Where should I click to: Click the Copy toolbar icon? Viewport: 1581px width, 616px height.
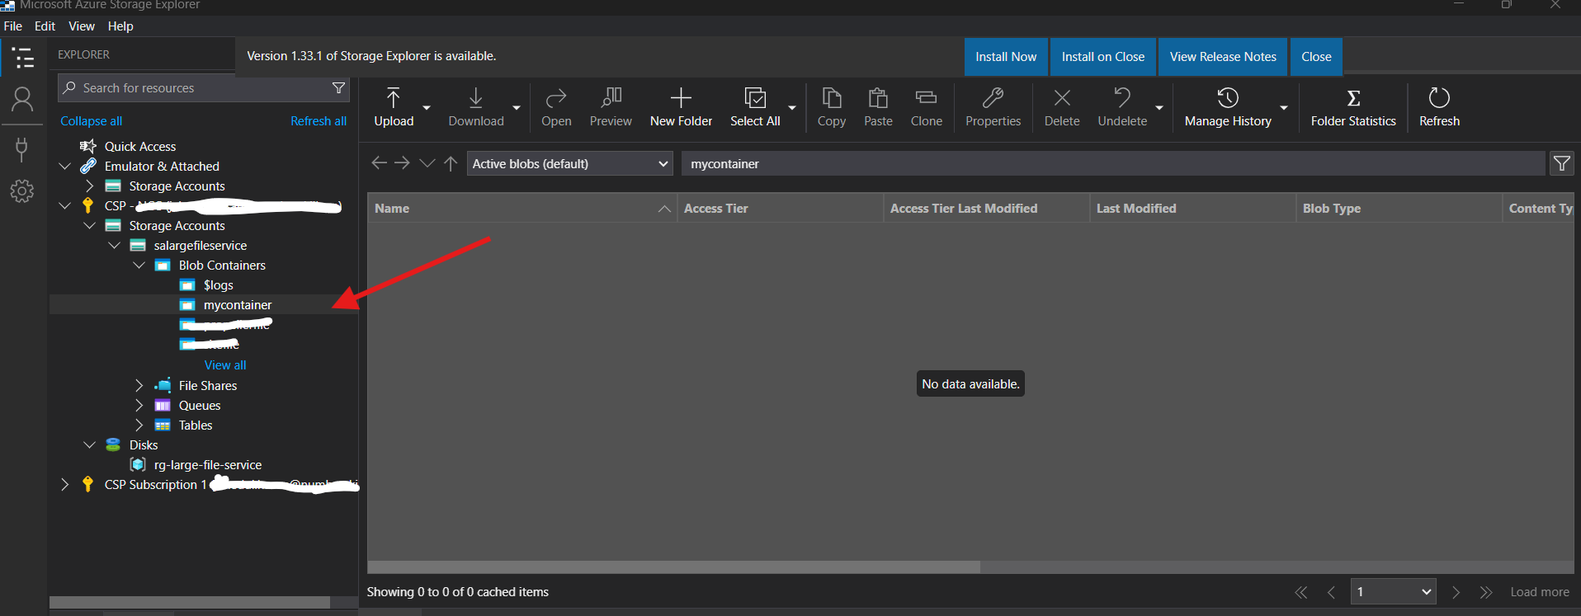832,107
